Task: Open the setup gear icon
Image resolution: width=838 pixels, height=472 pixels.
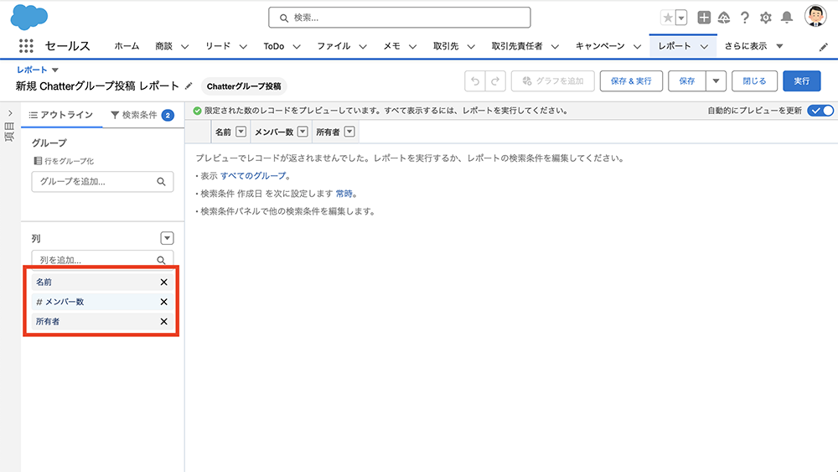Action: (766, 18)
